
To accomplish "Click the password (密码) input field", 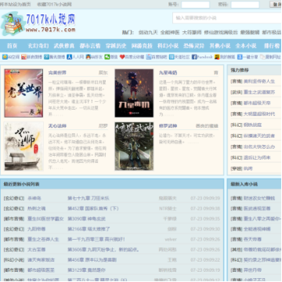I will 245,5.
